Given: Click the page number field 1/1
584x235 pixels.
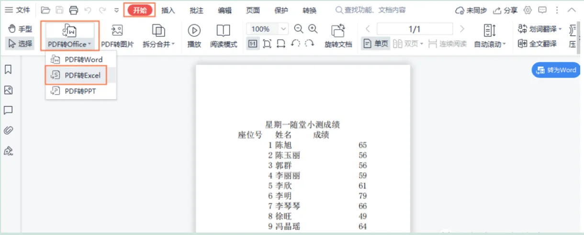Looking at the screenshot, I should tap(415, 29).
